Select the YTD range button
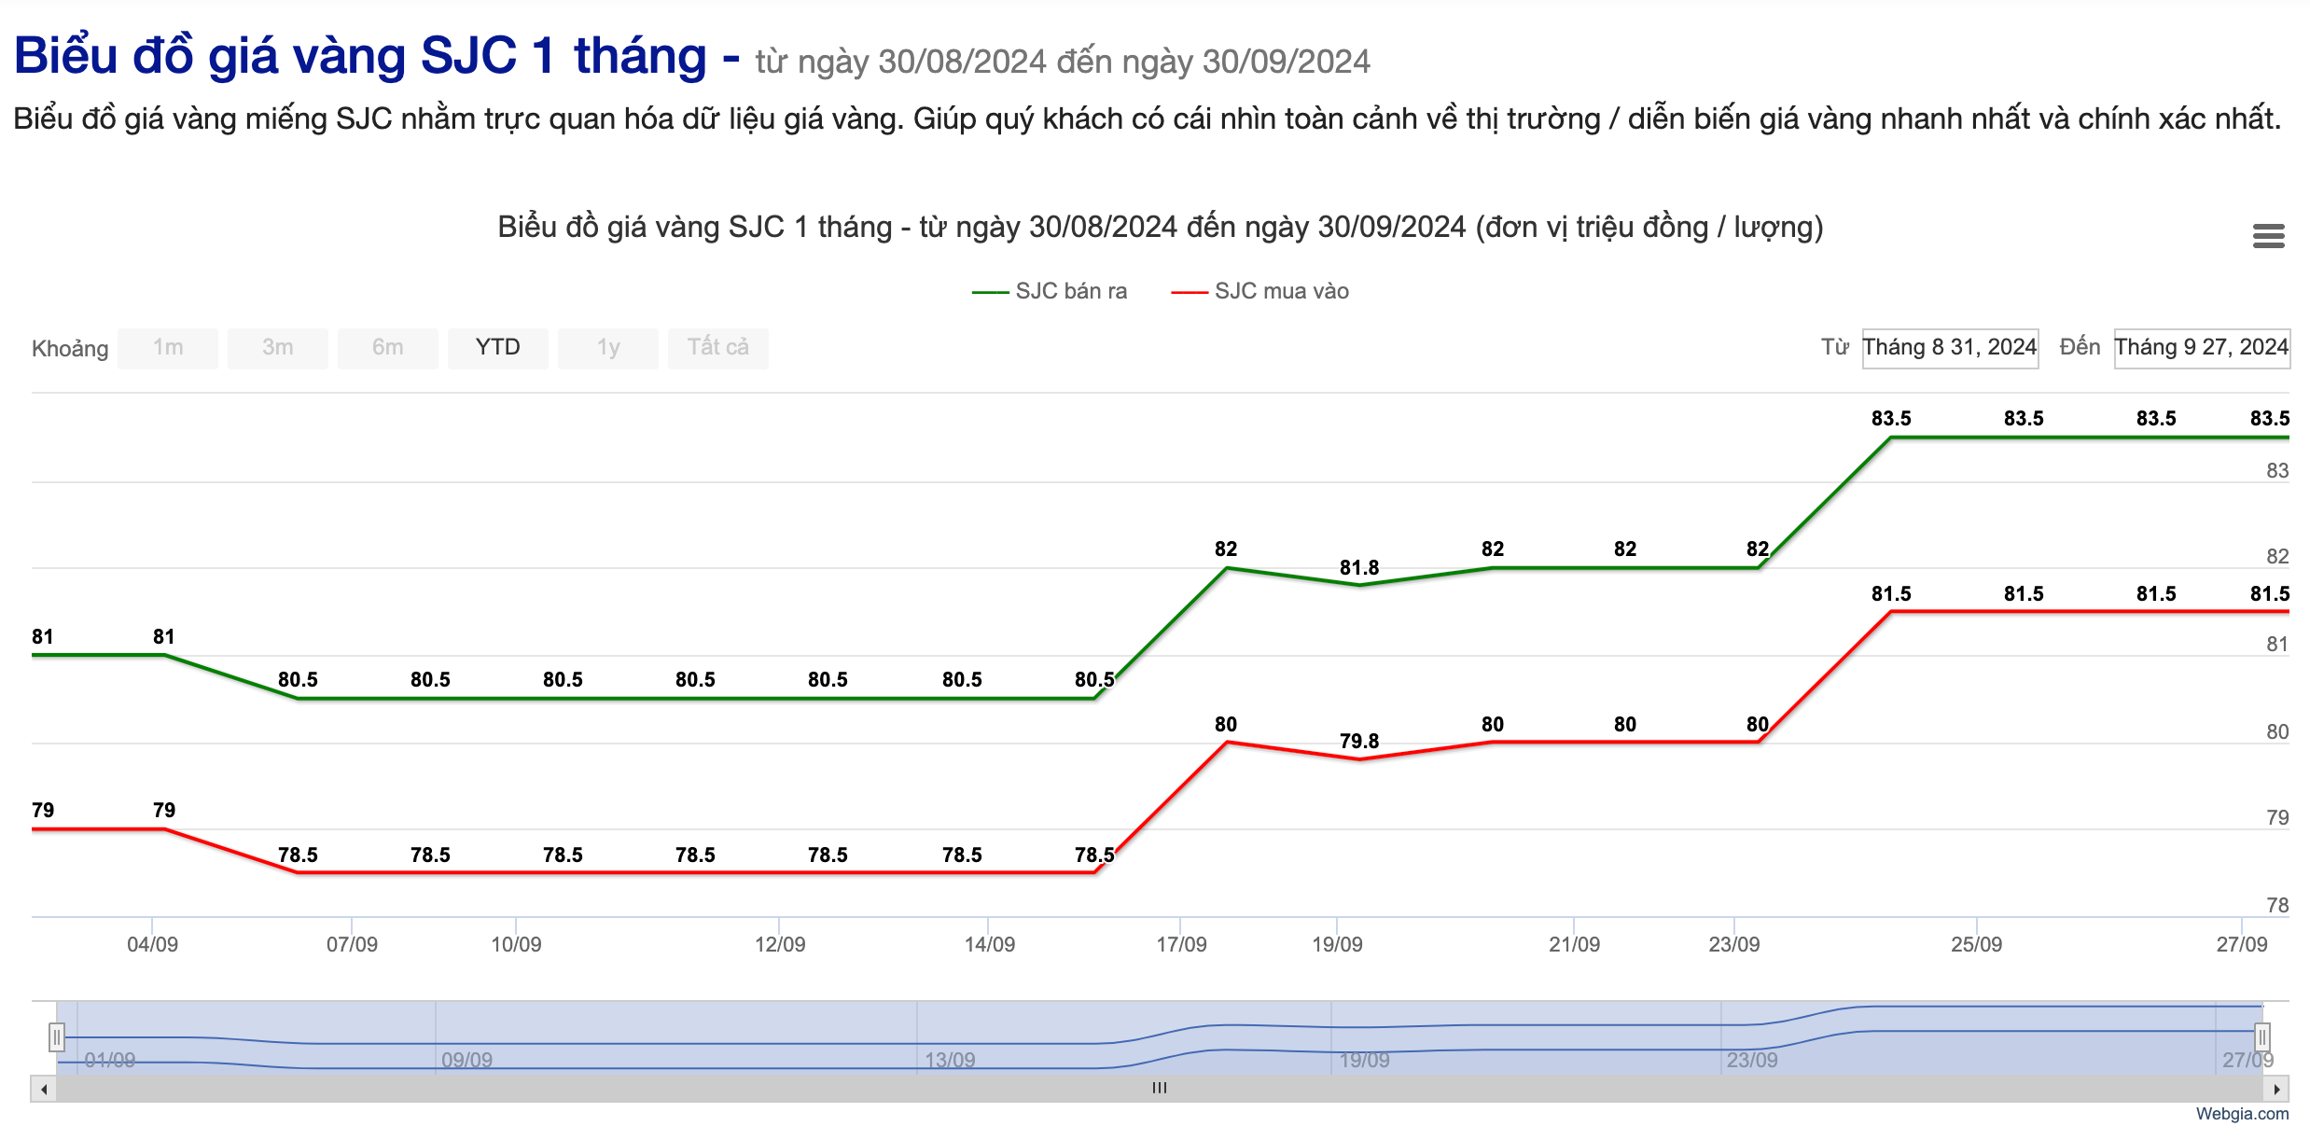The height and width of the screenshot is (1140, 2310). coord(498,348)
